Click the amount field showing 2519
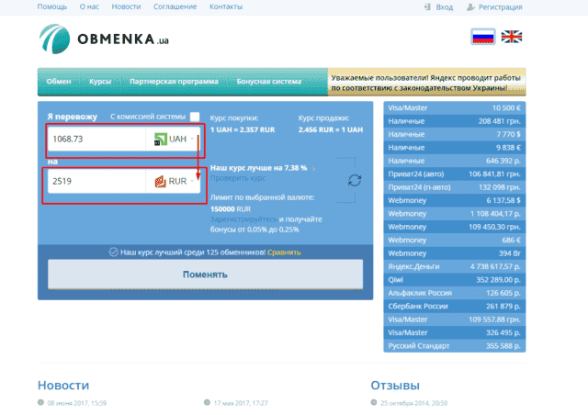588x415 pixels. [96, 182]
